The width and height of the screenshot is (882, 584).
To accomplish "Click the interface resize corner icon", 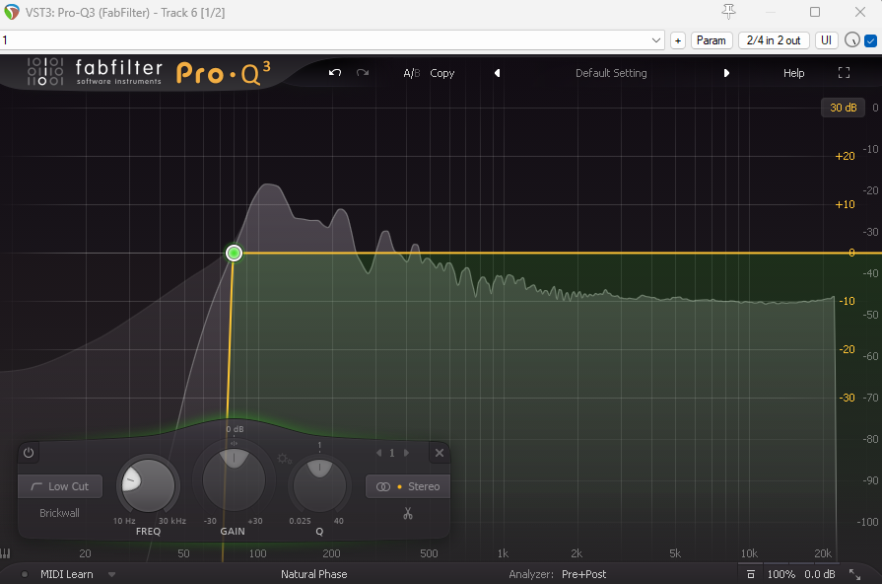I will 855,574.
